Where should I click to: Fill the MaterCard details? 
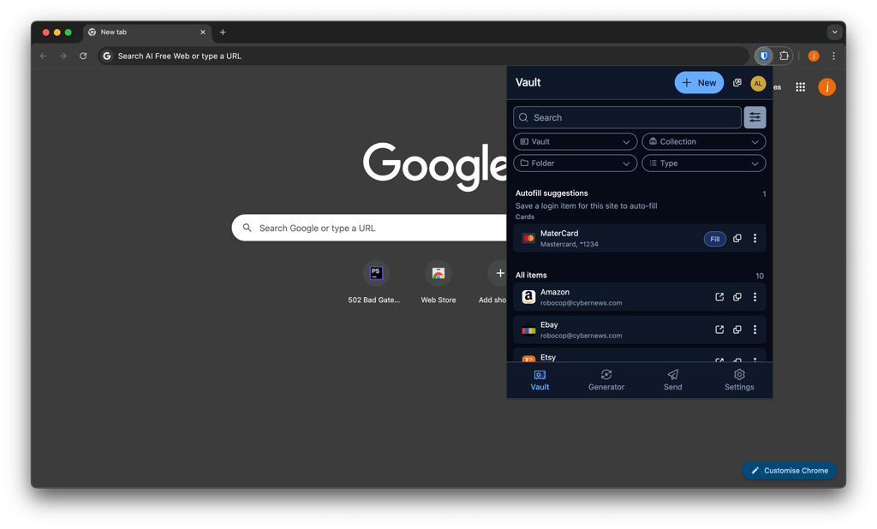click(715, 239)
